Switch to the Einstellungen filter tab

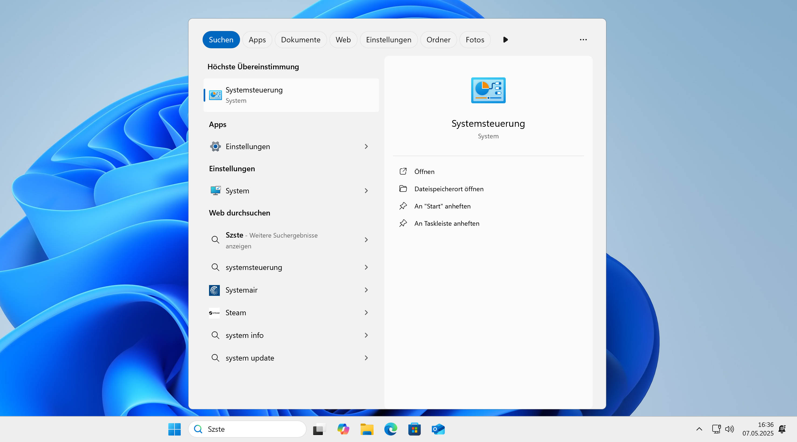coord(389,40)
